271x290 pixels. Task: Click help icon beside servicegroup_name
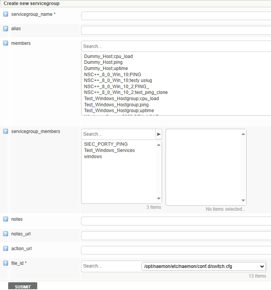coord(5,14)
